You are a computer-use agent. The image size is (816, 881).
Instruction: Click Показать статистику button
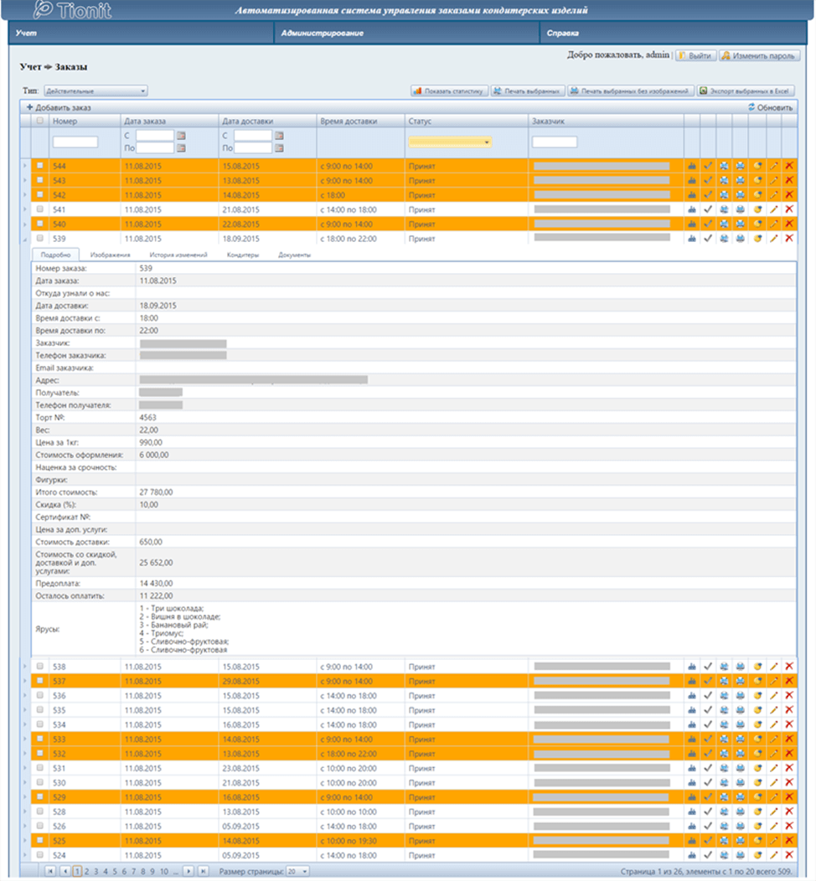(449, 91)
